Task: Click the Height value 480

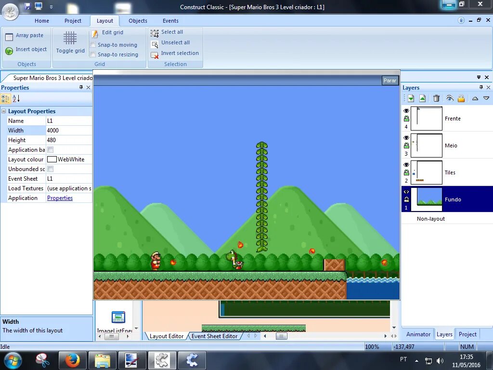Action: pyautogui.click(x=69, y=140)
